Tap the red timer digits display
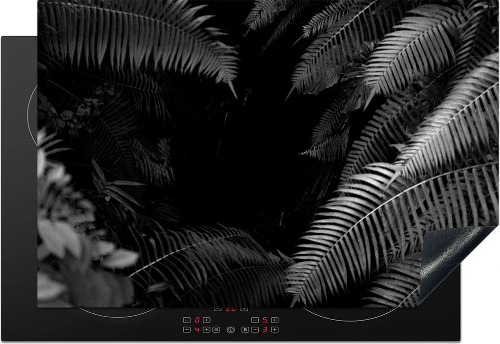The image size is (500, 344). point(230,309)
